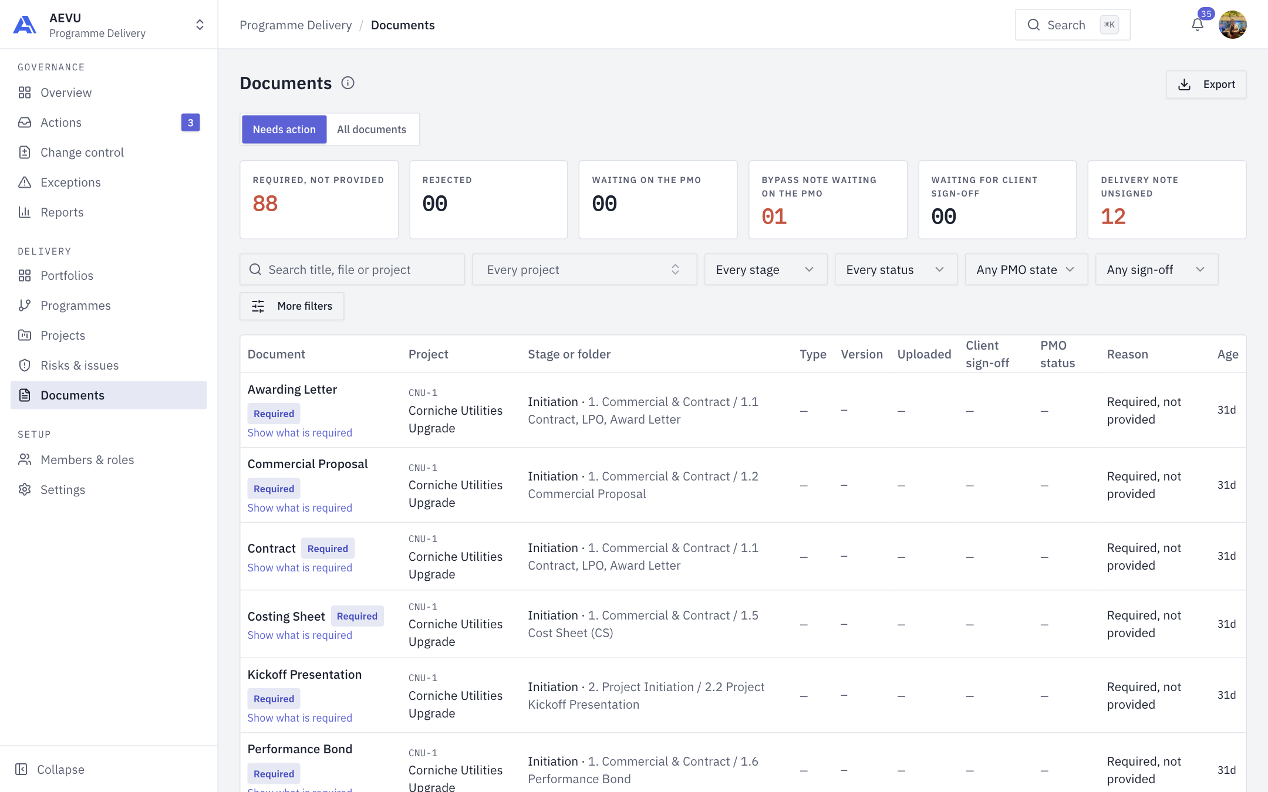Click the Projects folder icon

click(25, 336)
